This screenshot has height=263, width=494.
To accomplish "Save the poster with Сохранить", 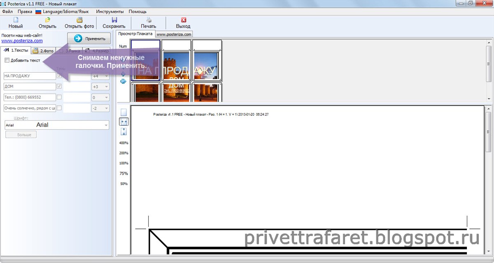I will click(114, 23).
